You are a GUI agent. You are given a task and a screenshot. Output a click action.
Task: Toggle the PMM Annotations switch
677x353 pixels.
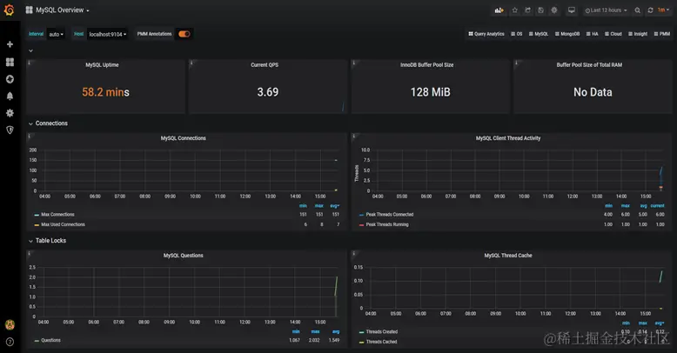[184, 34]
